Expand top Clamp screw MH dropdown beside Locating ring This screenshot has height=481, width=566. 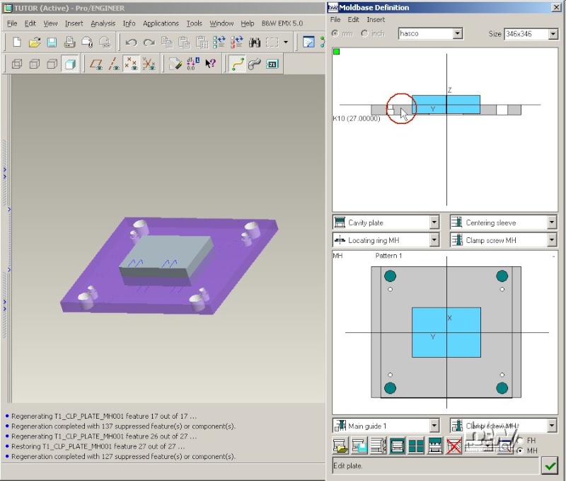point(552,239)
